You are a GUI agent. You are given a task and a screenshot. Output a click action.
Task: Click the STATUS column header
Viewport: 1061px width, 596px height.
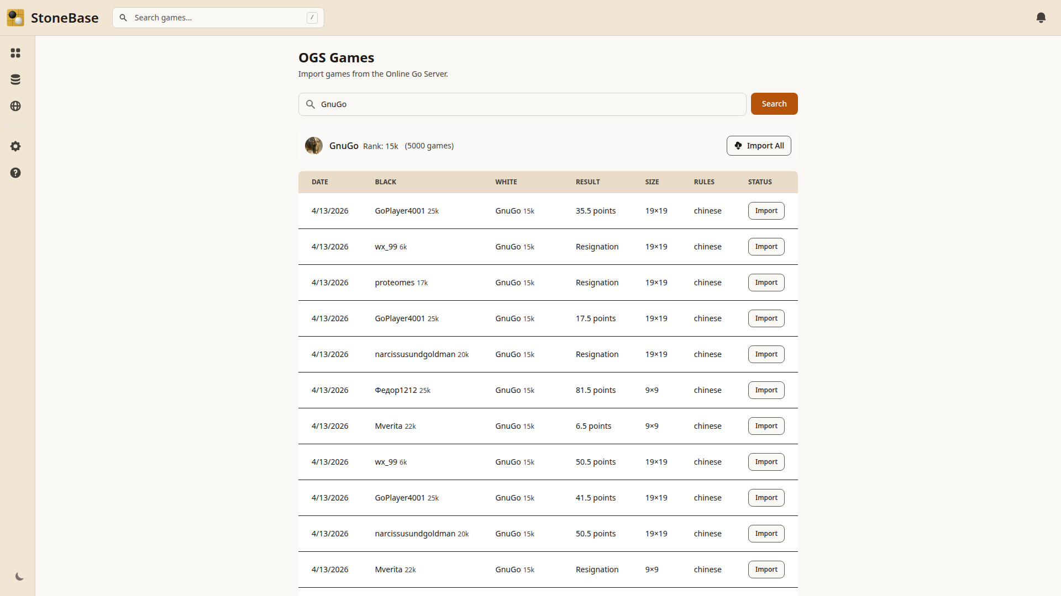point(760,182)
